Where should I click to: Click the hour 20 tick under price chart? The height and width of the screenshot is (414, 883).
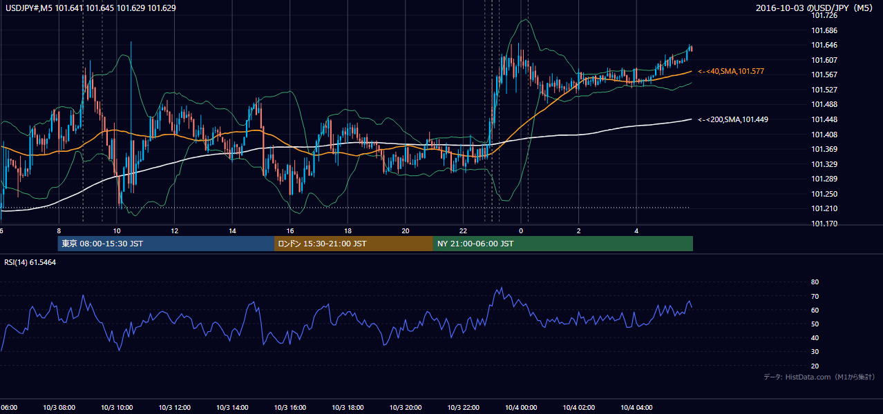[406, 230]
